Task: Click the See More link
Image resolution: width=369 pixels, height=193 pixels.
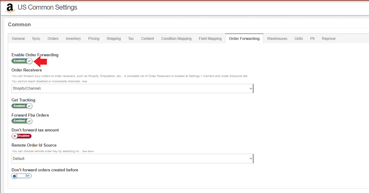Action: point(88,151)
